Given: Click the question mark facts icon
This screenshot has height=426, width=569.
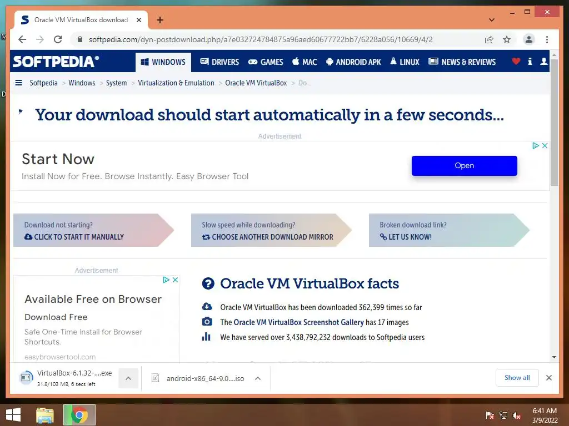Looking at the screenshot, I should point(208,283).
